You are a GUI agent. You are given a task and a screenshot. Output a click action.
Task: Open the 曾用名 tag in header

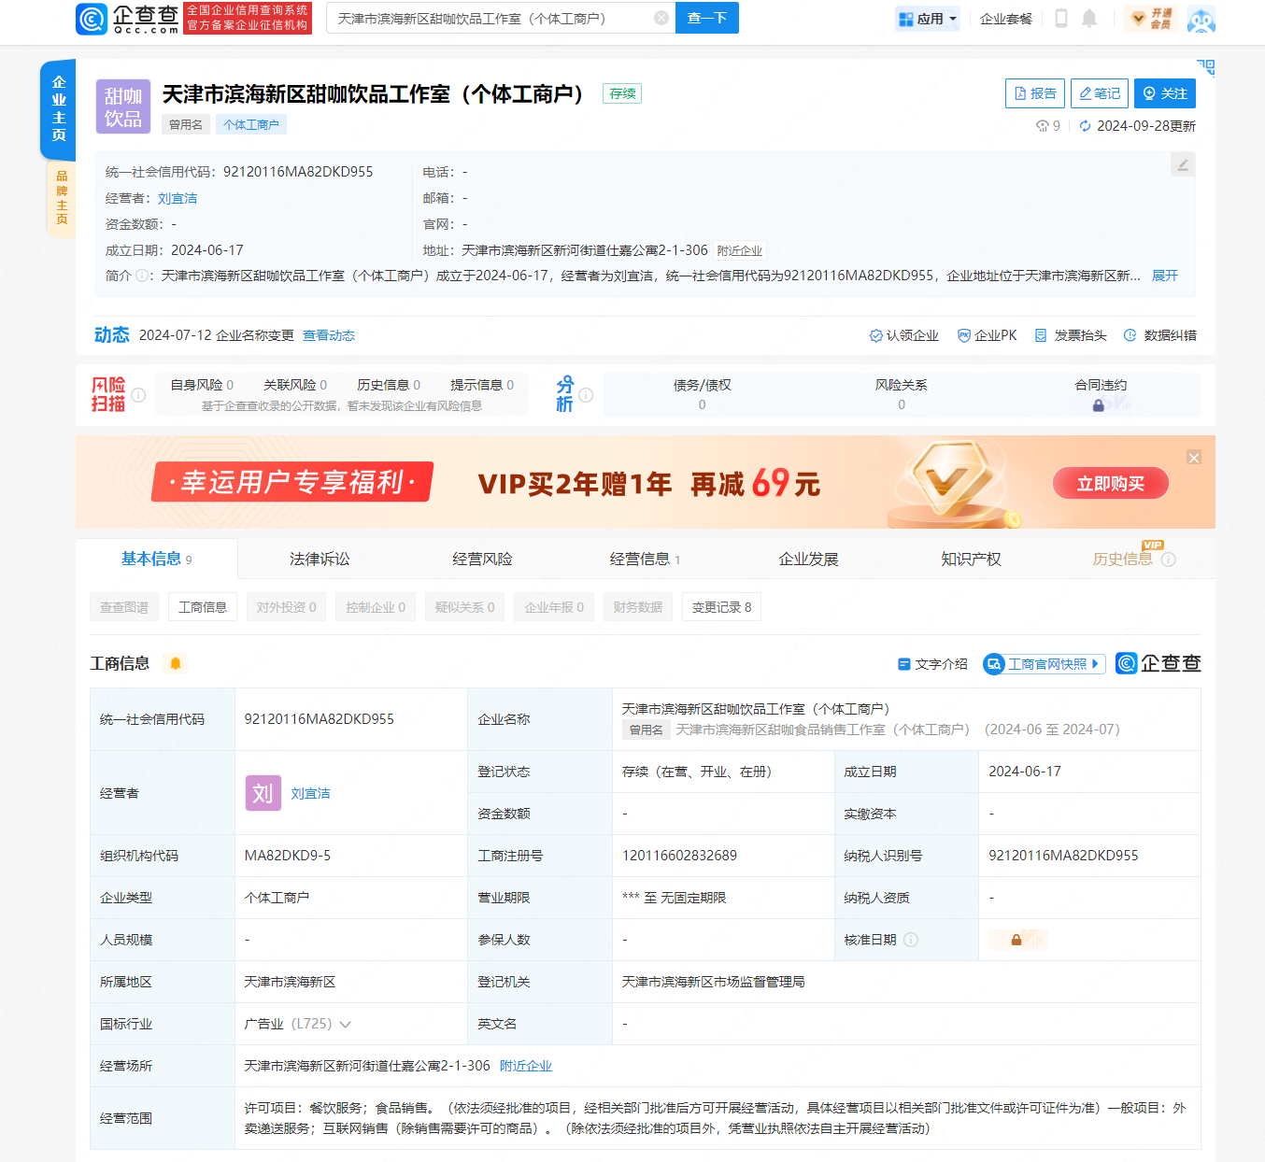[x=186, y=125]
